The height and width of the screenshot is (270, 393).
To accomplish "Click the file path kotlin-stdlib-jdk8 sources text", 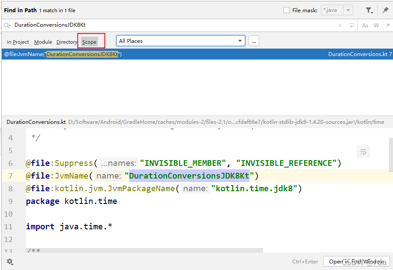I will click(x=226, y=122).
